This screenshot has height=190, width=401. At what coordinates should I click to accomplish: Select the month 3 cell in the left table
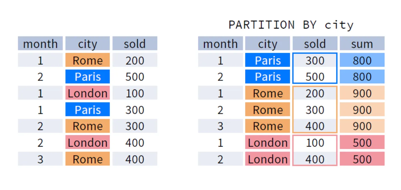(x=40, y=159)
